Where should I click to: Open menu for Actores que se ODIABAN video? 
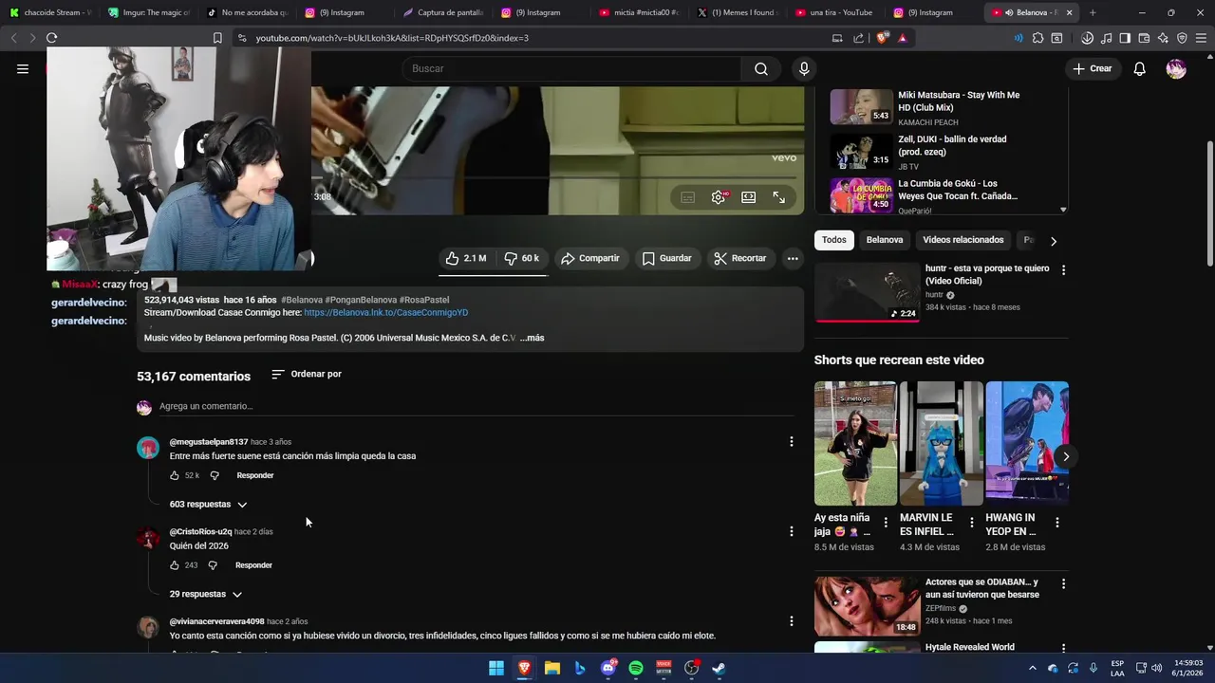pos(1063,584)
